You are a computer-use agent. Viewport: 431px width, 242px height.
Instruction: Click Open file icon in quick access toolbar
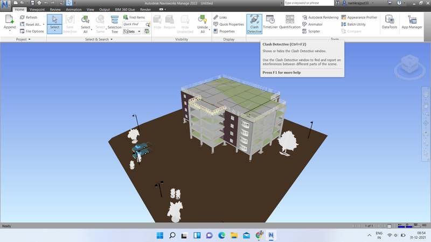(x=22, y=3)
